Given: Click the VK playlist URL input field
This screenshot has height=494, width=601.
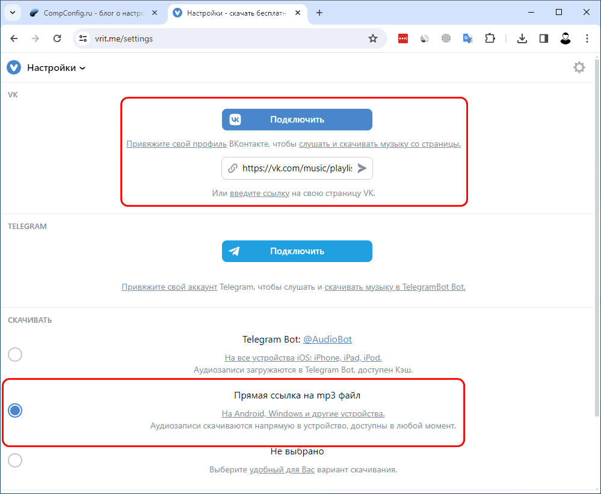Looking at the screenshot, I should (297, 168).
